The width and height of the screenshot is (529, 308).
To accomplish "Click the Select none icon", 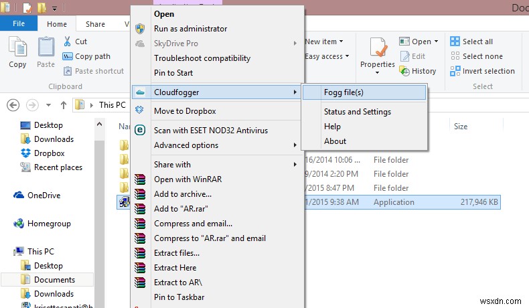I will coord(455,56).
